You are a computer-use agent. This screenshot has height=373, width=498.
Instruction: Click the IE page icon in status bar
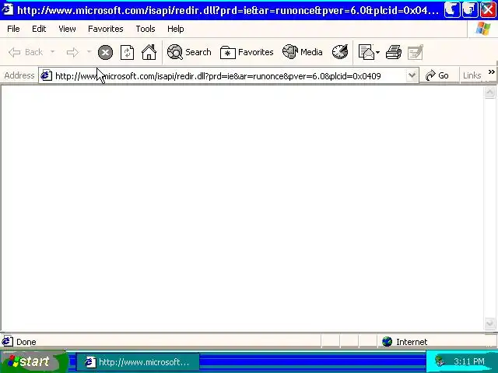tap(7, 341)
